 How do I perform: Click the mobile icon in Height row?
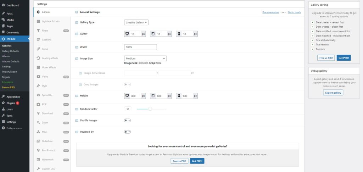[179, 96]
